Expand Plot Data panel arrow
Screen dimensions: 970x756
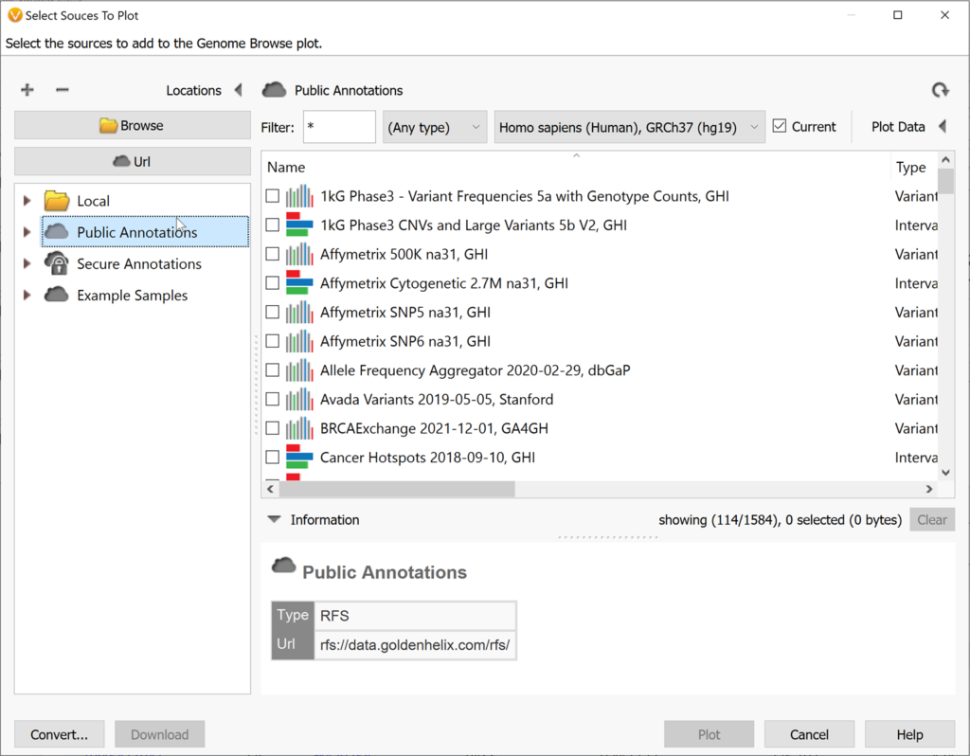tap(943, 127)
